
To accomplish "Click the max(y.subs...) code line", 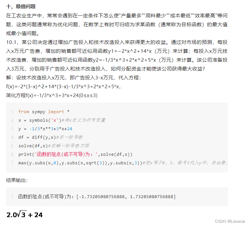I will pos(123,163).
